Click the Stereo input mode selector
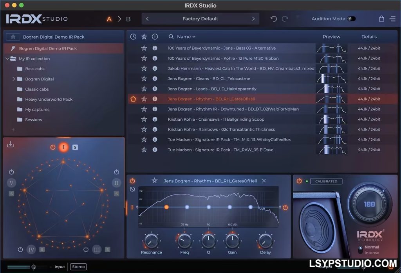Viewport: 401px width, 273px height. 78,267
